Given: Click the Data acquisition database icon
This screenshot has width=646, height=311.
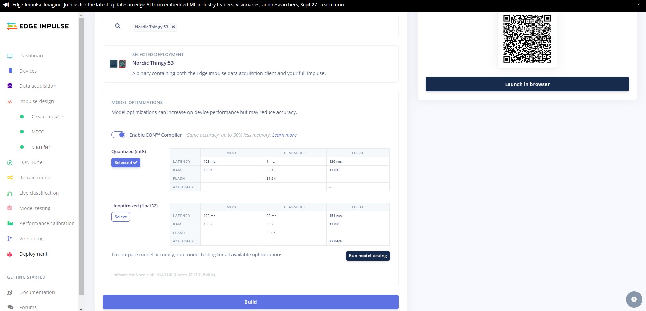Looking at the screenshot, I should tap(10, 86).
